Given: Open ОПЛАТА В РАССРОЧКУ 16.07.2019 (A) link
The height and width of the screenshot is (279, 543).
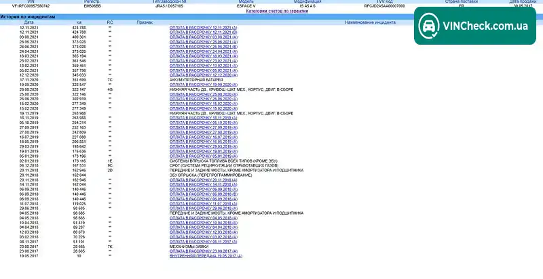Looking at the screenshot, I should [203, 137].
